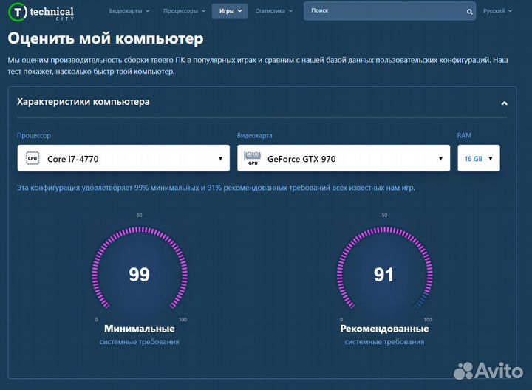532x390 pixels.
Task: Open the Игры menu
Action: pyautogui.click(x=230, y=11)
